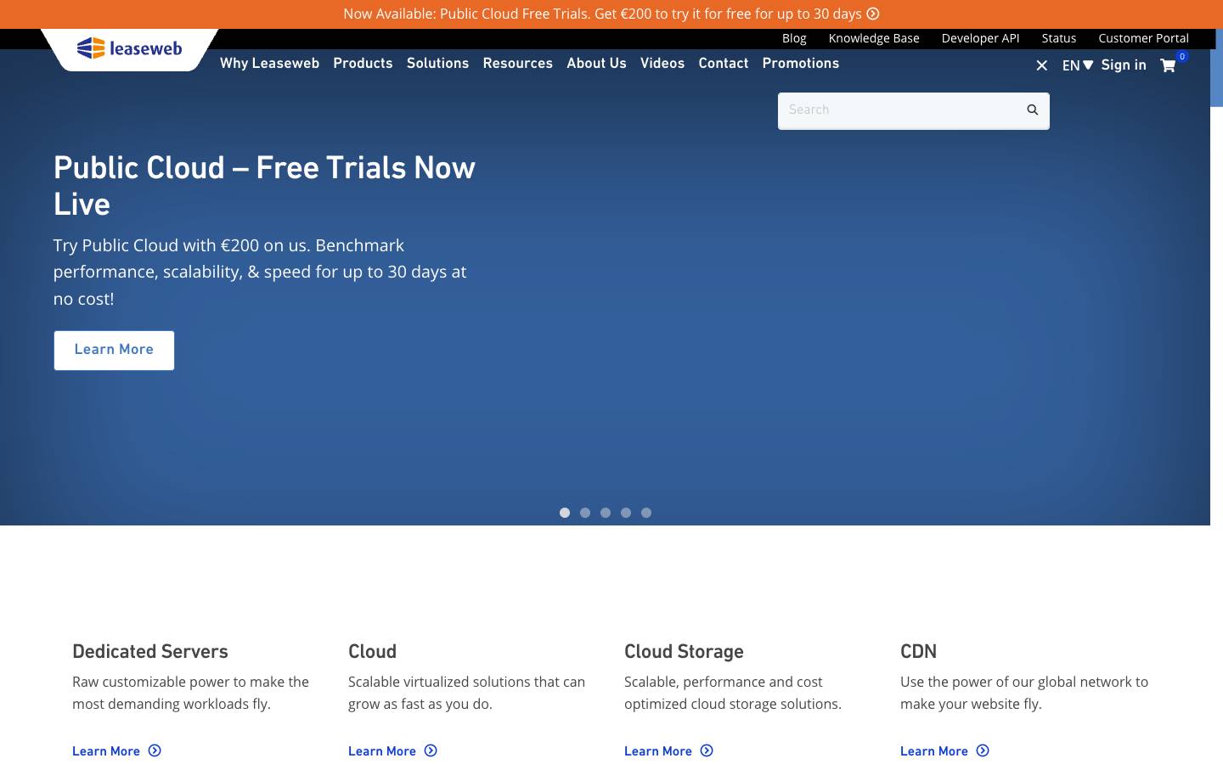Open the Resources menu
This screenshot has width=1223, height=764.
[x=517, y=64]
